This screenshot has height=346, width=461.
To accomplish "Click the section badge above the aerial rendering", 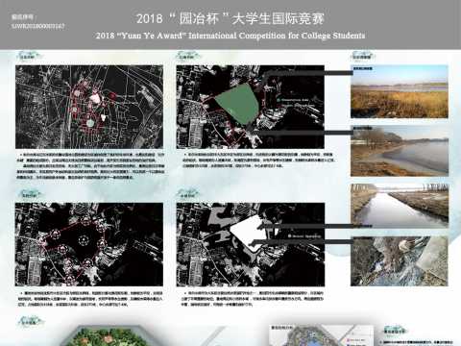I will (31, 322).
